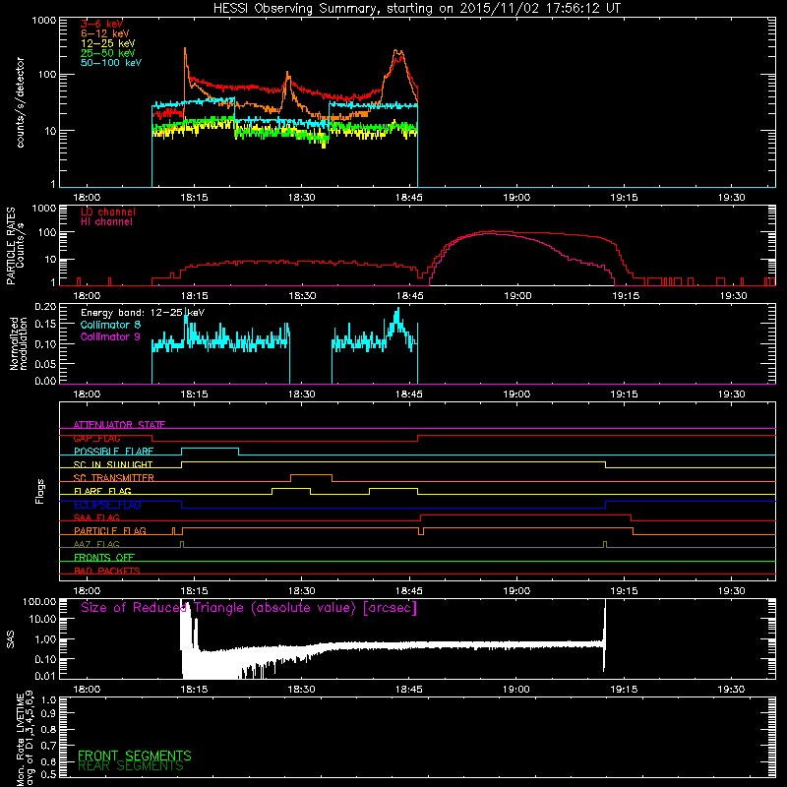Viewport: 787px width, 787px height.
Task: Click the 1000 tick label on counts axis
Action: (44, 21)
